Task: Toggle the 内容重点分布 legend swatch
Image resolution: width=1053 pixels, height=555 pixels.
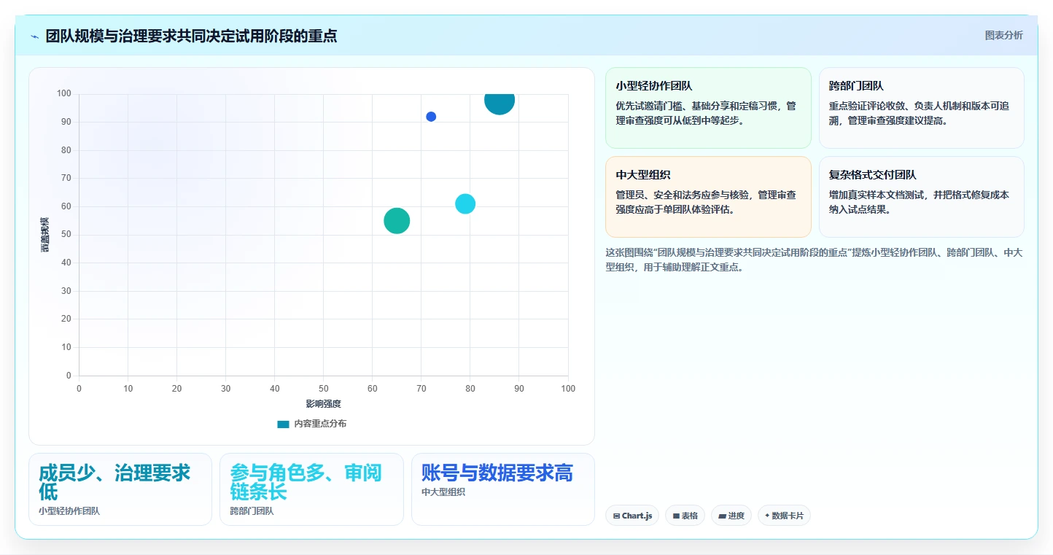Action: point(283,424)
